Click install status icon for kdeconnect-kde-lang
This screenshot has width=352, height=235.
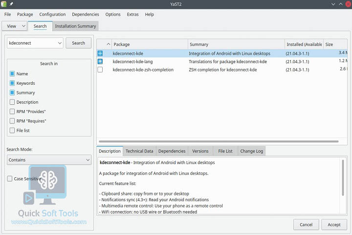[x=100, y=61]
